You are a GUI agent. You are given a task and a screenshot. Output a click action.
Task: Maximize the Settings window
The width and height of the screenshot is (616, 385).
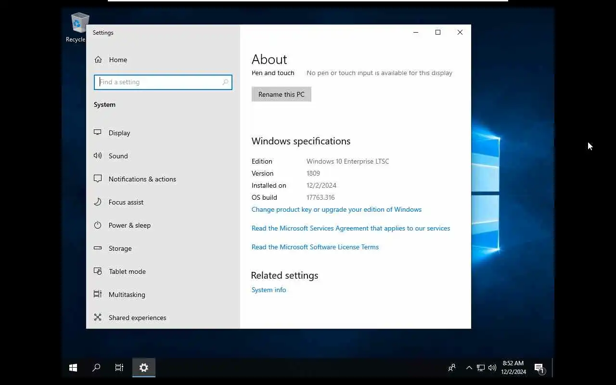tap(438, 32)
